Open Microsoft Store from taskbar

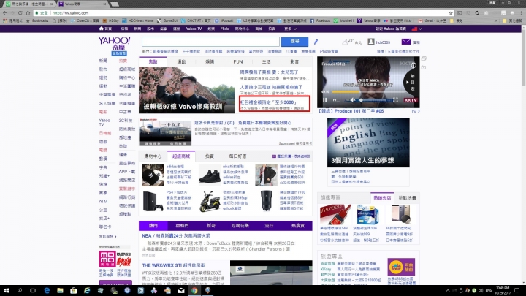[x=74, y=290]
